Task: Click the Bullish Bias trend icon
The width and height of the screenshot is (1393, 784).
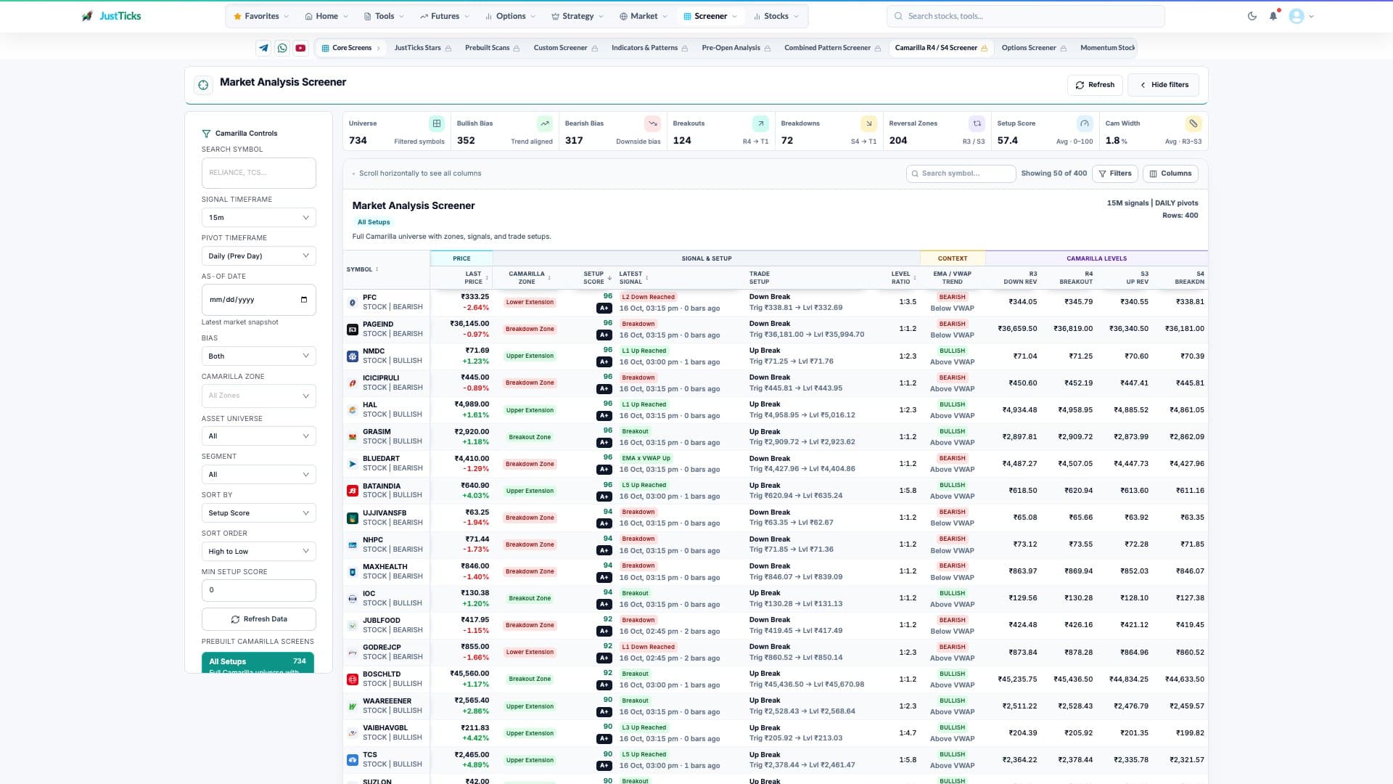Action: tap(544, 123)
